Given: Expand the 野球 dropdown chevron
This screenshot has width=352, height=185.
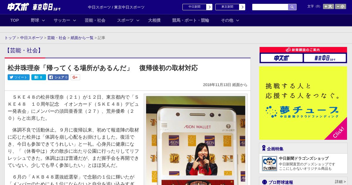Looking at the screenshot, I should click(43, 20).
